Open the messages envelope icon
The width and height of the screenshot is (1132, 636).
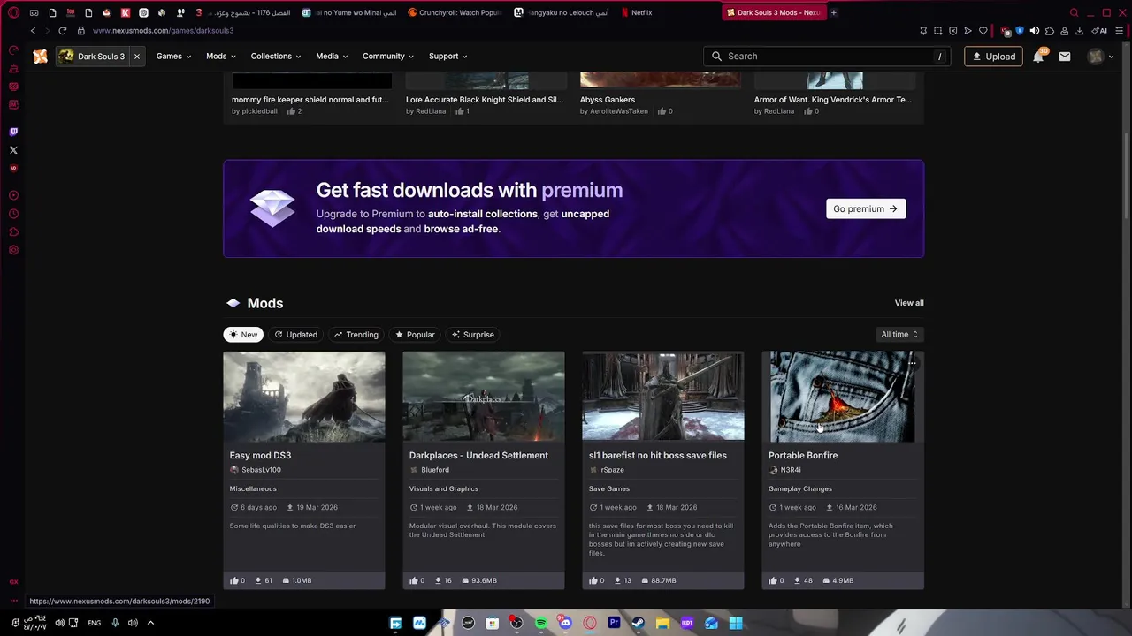[x=1065, y=57]
